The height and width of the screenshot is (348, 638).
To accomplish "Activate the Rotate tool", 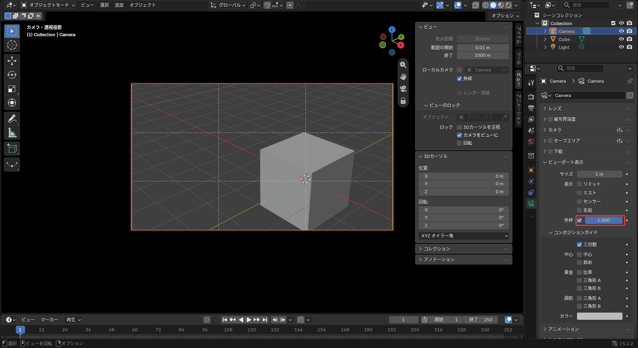I will pos(12,75).
